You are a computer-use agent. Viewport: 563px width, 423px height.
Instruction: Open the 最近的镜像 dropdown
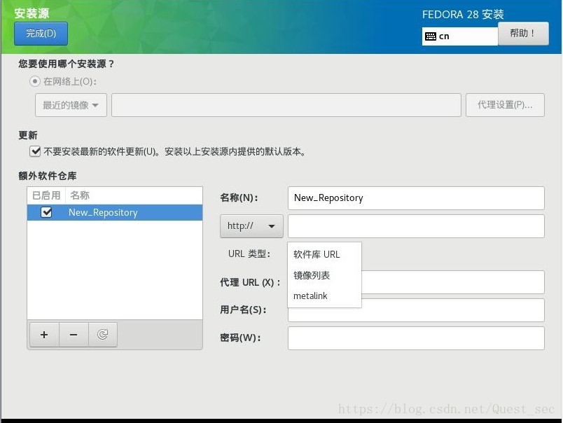(71, 105)
